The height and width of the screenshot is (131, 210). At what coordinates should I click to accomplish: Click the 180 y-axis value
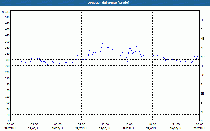[8, 84]
